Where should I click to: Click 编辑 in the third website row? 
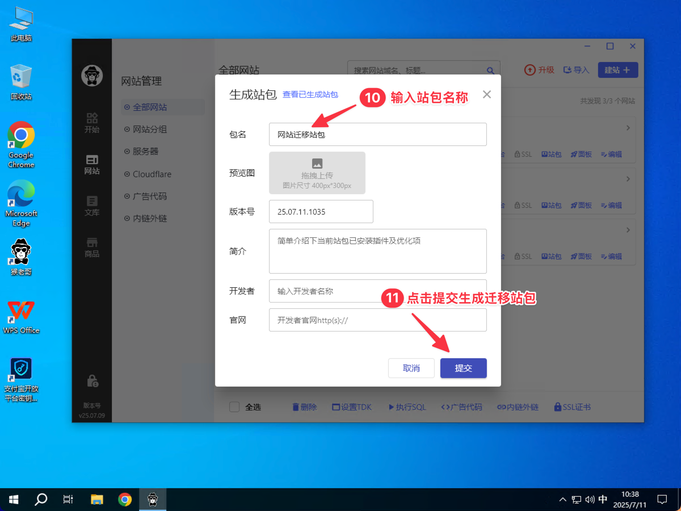point(611,257)
